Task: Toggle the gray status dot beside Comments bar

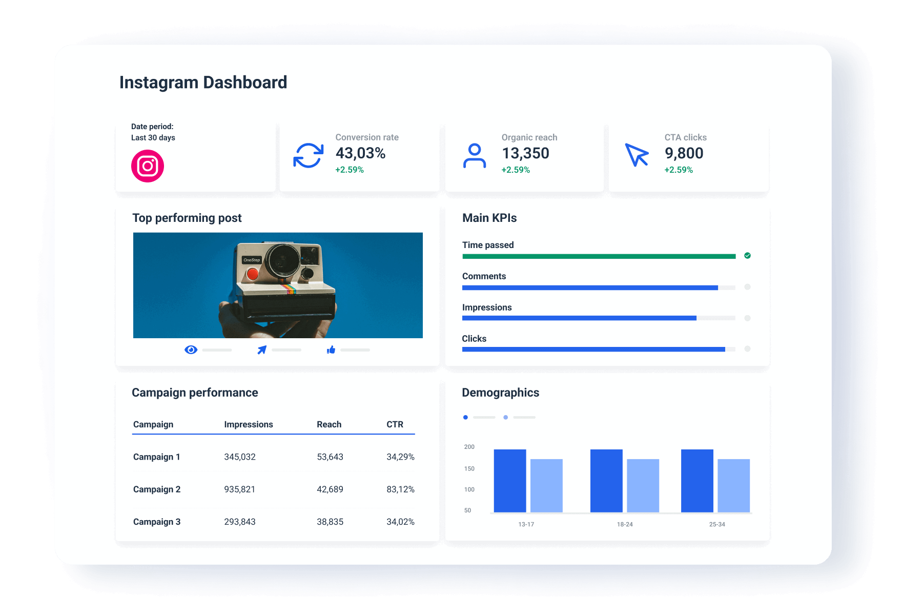Action: point(747,287)
